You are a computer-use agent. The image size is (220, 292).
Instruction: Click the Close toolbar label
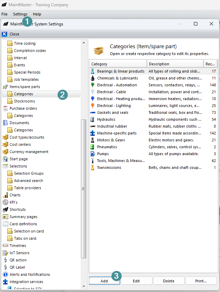point(14,34)
